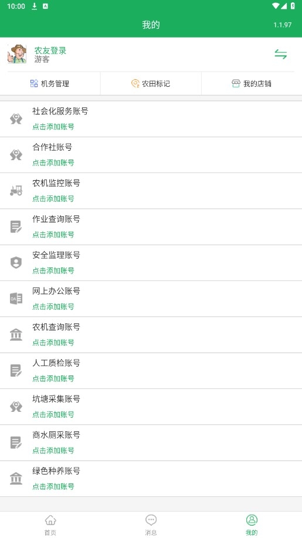Click OA icon for 网上办公账号
The height and width of the screenshot is (538, 302).
(16, 299)
